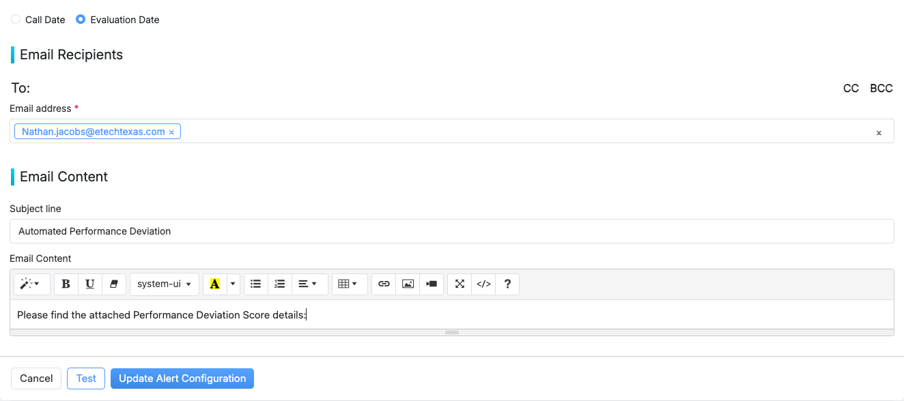Open the magic wand style dropdown

click(x=31, y=284)
